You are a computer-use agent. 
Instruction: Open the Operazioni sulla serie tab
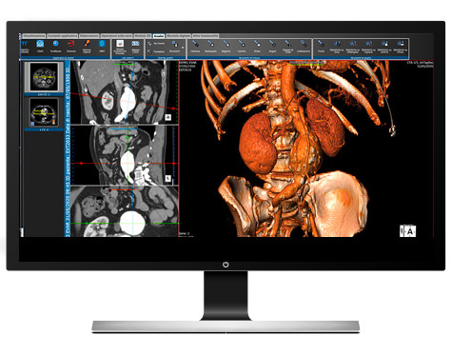[x=116, y=36]
